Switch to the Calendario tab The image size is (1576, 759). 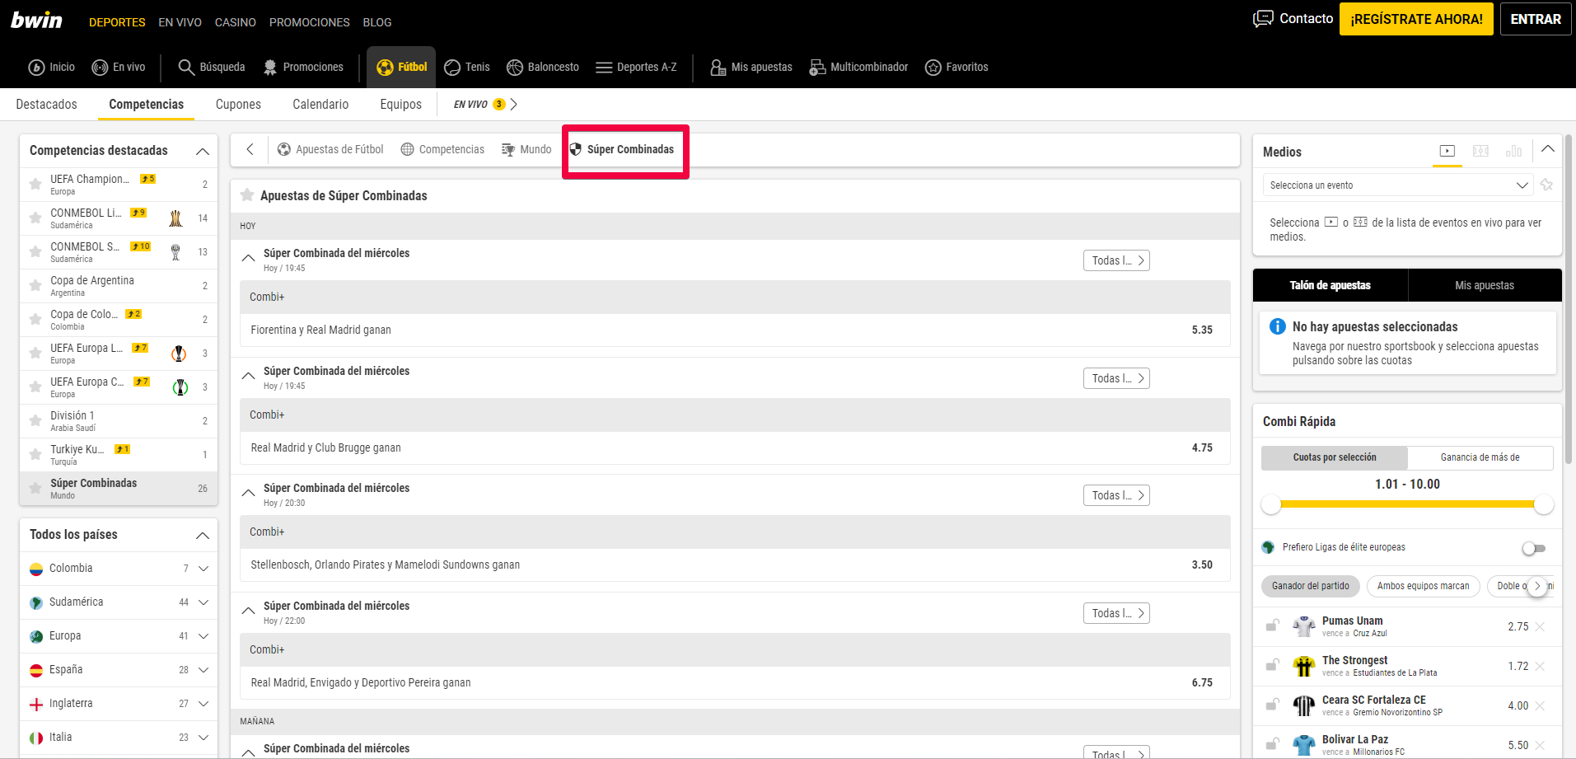(320, 105)
